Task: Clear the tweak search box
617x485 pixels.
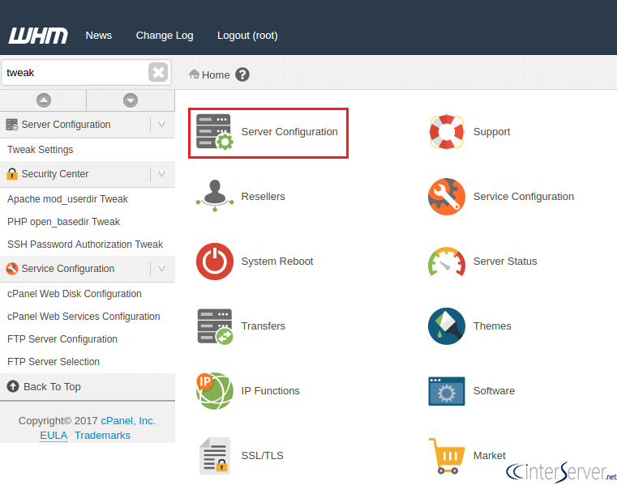Action: [x=158, y=72]
